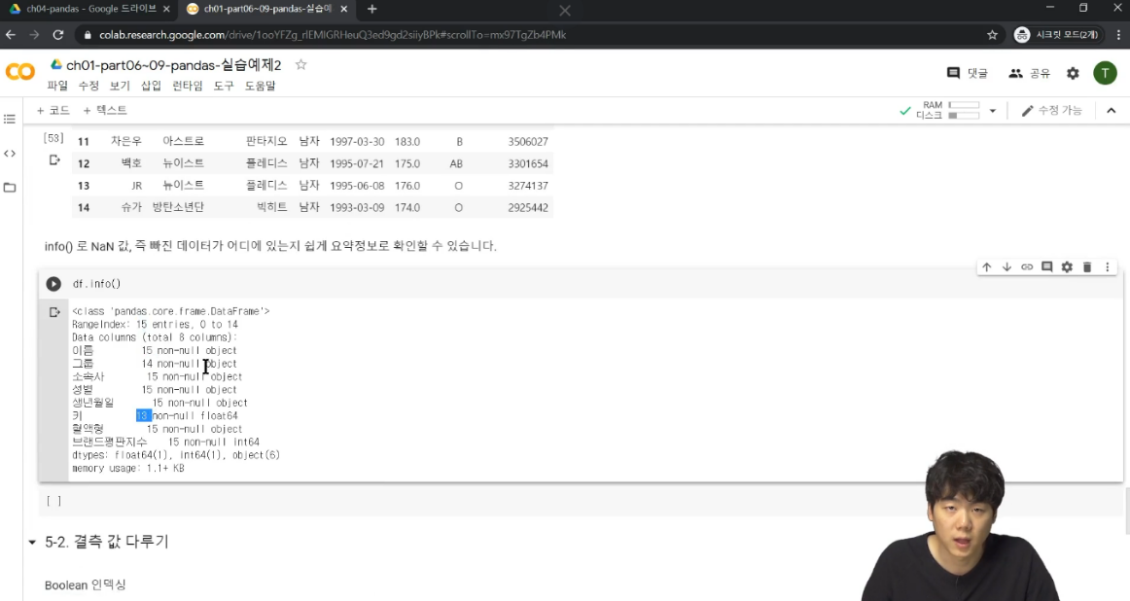Viewport: 1130px width, 601px height.
Task: Open the 파일 menu
Action: point(57,86)
